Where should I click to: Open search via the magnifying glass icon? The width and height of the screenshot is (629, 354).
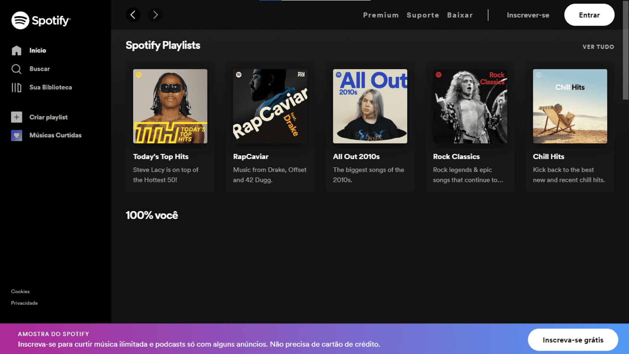point(17,69)
